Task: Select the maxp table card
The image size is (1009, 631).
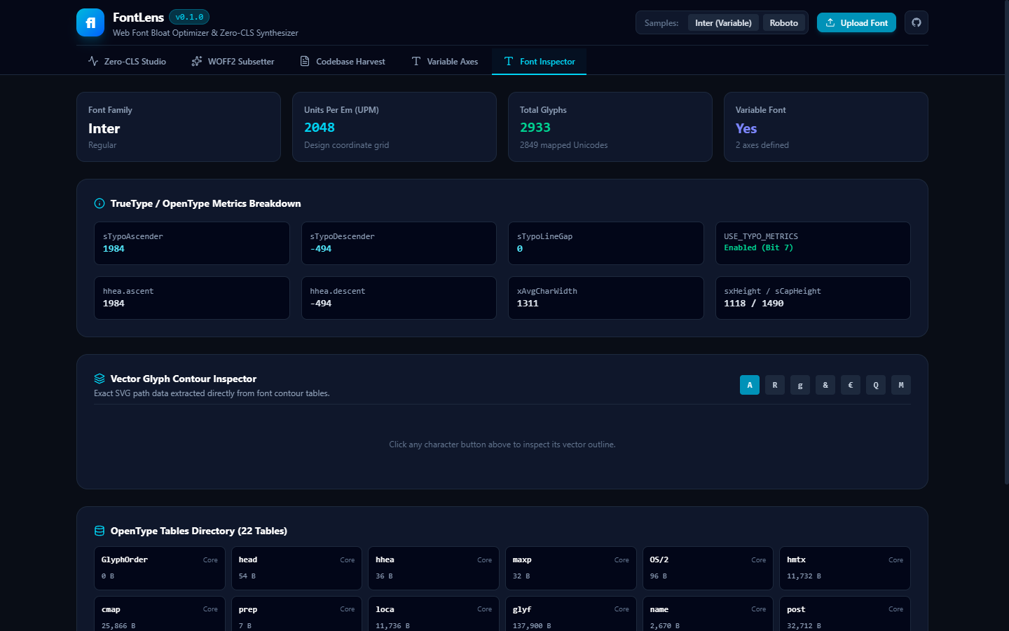Action: coord(571,568)
